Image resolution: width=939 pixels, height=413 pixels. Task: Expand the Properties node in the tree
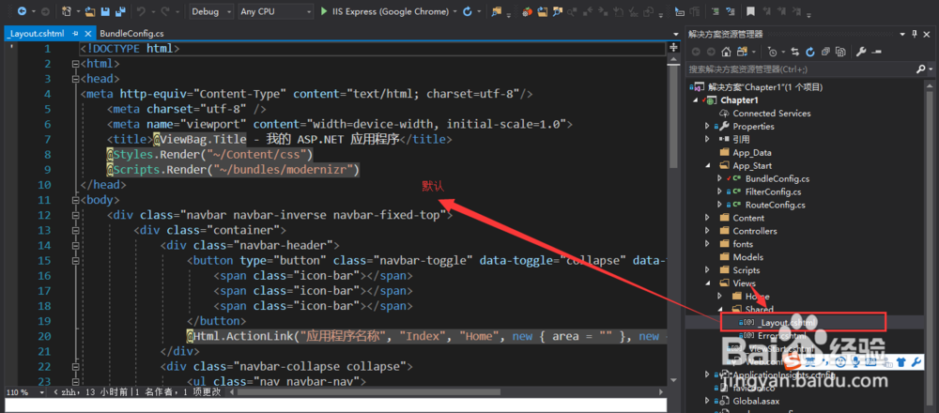[708, 127]
